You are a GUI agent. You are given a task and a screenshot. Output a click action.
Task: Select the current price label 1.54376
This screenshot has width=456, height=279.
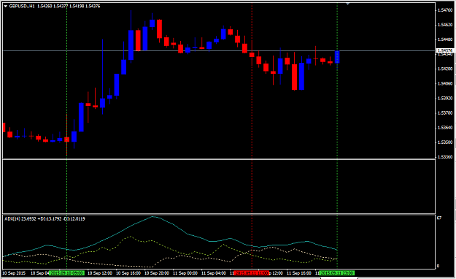pos(445,50)
